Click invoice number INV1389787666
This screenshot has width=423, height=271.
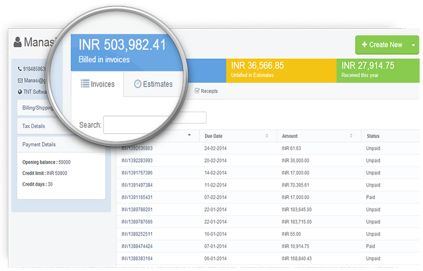[137, 221]
